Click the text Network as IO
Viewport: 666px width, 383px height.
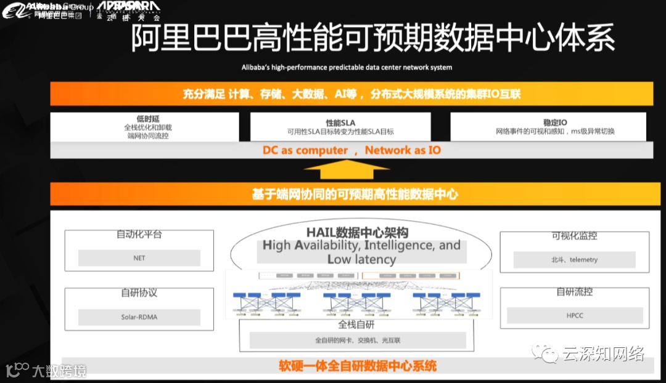403,150
